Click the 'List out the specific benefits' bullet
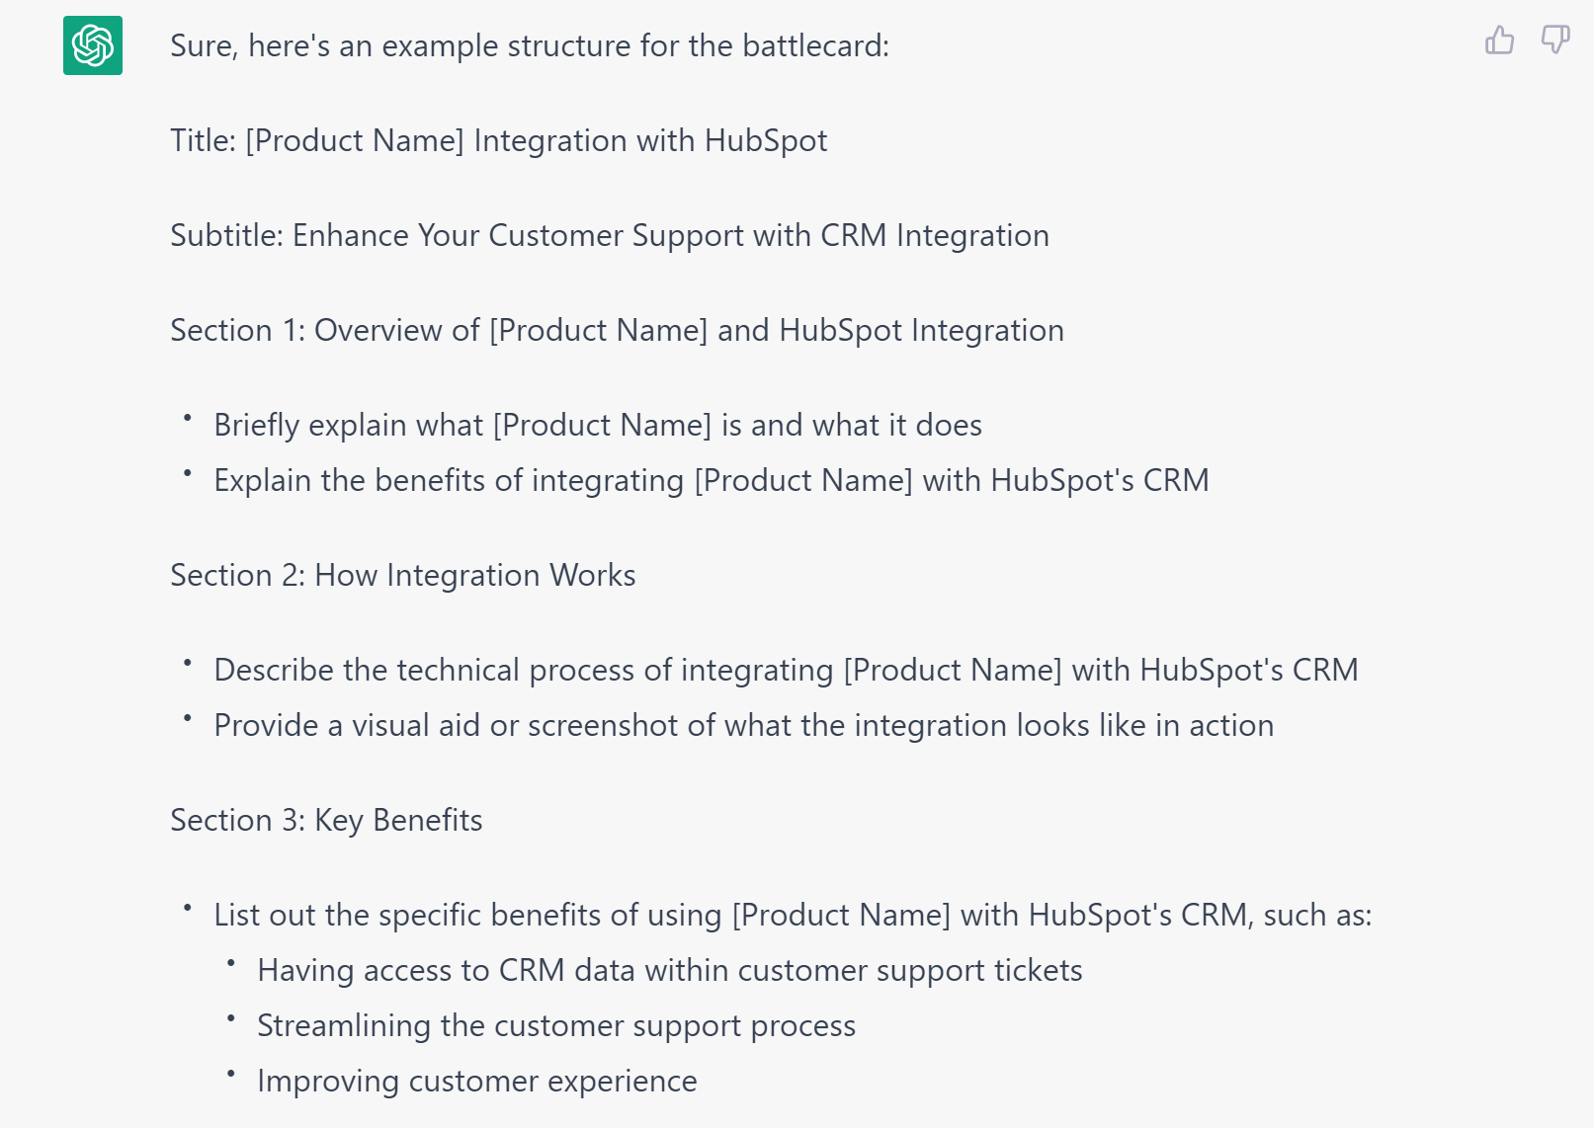 pyautogui.click(x=793, y=915)
